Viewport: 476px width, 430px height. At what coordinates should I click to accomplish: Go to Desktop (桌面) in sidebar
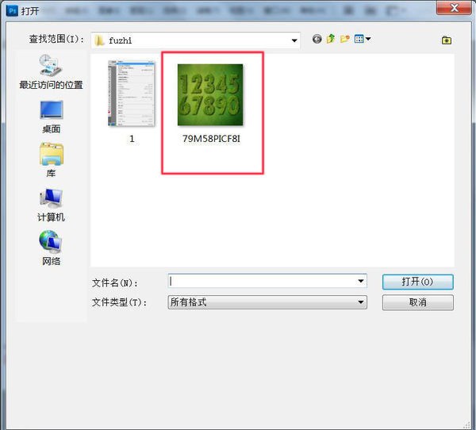[51, 116]
